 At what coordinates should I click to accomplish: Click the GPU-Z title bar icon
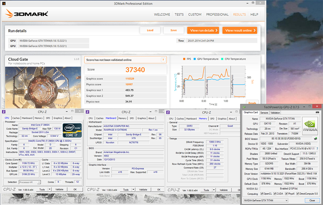[244, 107]
